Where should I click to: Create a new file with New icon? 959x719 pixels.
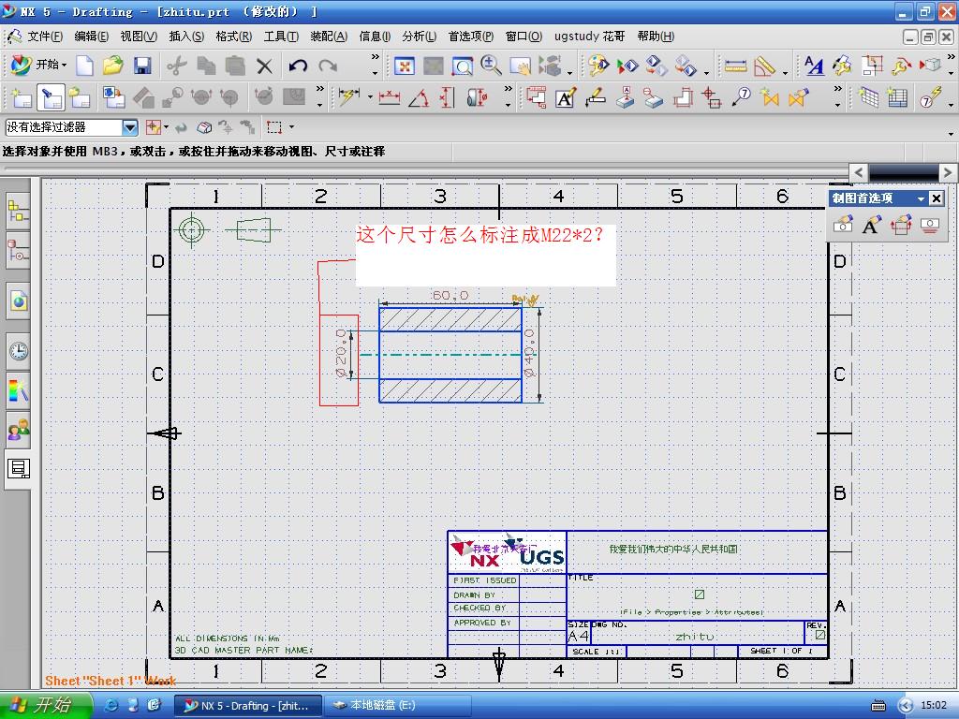pyautogui.click(x=84, y=66)
